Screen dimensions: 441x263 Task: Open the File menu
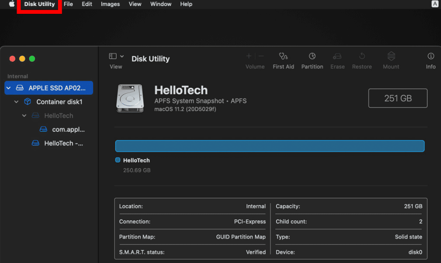pos(68,4)
